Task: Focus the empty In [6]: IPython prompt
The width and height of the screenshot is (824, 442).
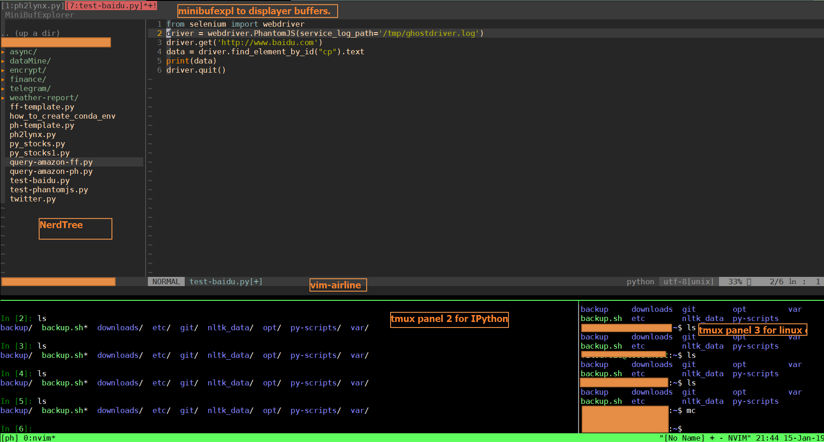Action: click(x=17, y=429)
